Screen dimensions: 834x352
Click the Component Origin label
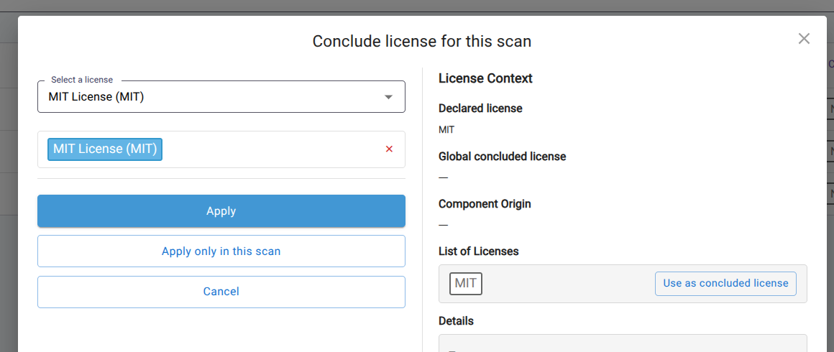pyautogui.click(x=485, y=203)
